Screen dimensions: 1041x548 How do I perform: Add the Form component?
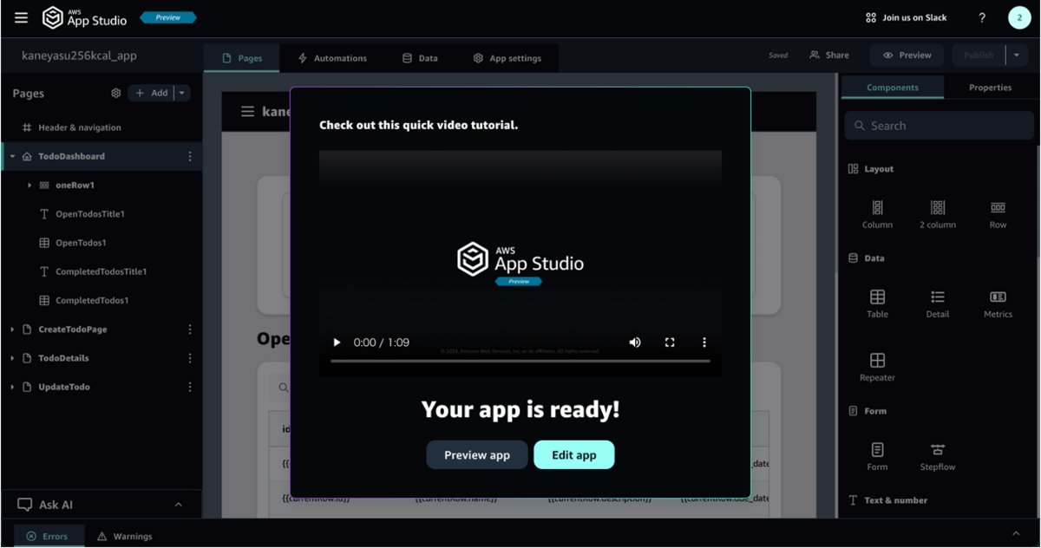[877, 456]
